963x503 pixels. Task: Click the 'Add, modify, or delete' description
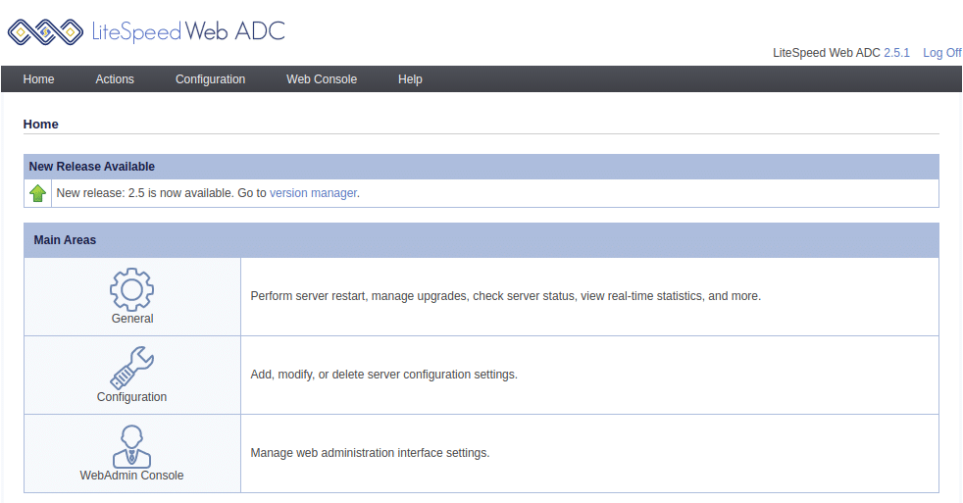[x=384, y=375]
